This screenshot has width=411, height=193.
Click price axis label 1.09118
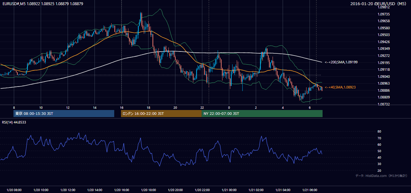tap(384, 69)
